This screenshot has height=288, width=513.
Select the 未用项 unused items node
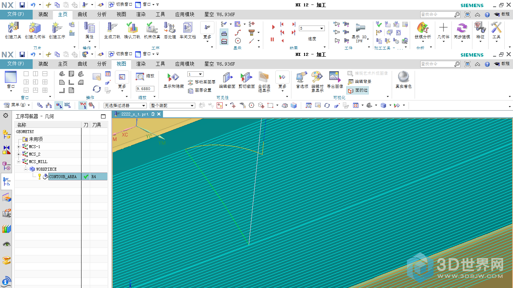[x=36, y=139]
